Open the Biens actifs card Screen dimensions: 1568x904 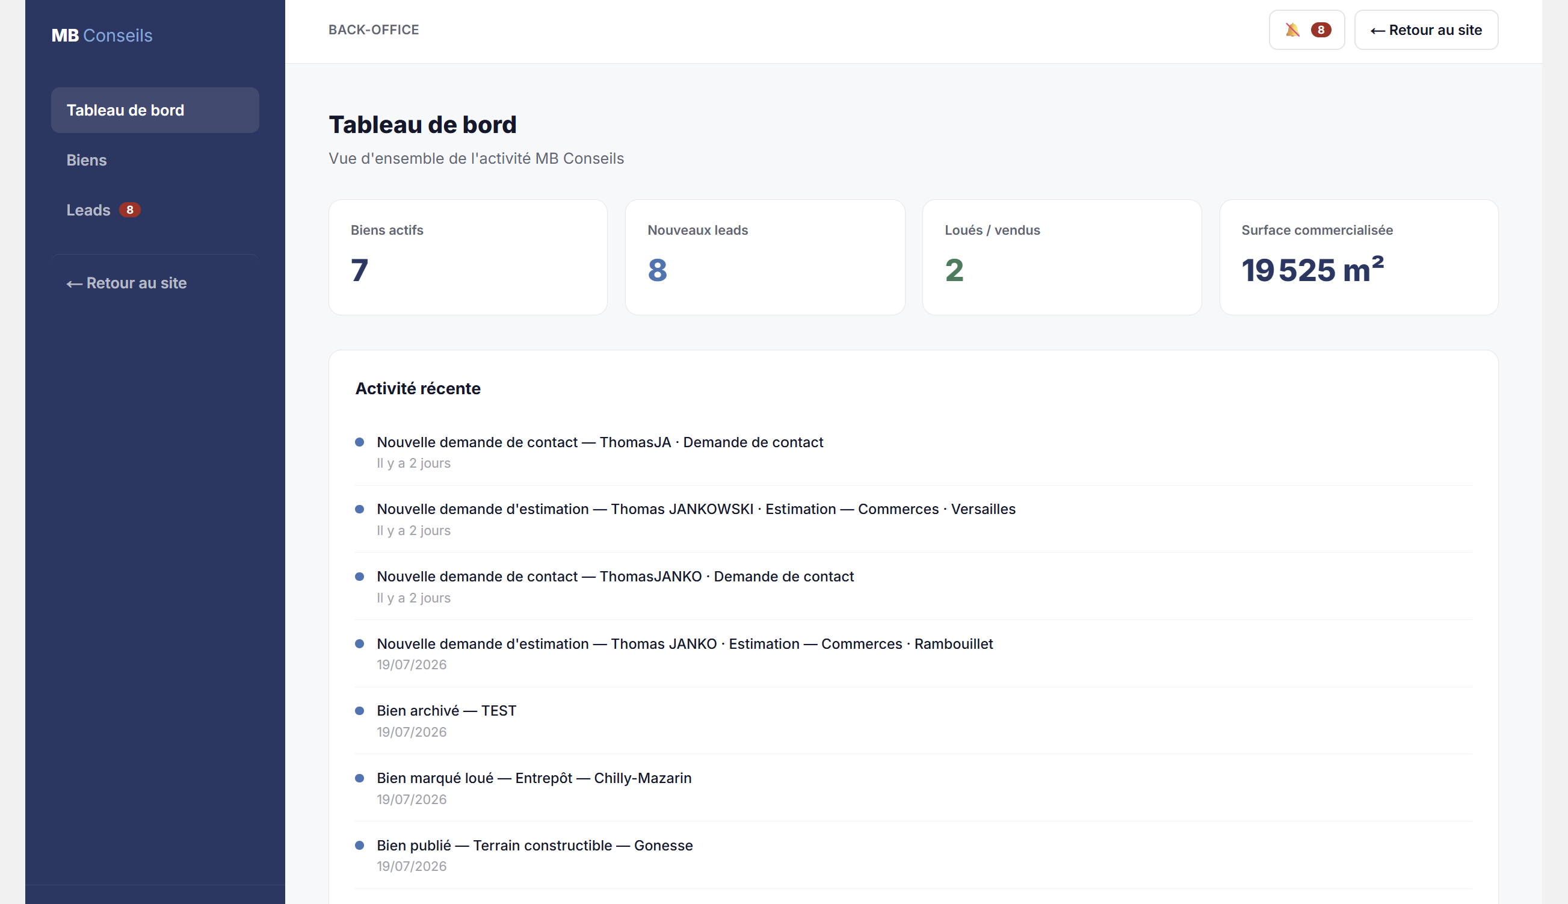pyautogui.click(x=468, y=257)
